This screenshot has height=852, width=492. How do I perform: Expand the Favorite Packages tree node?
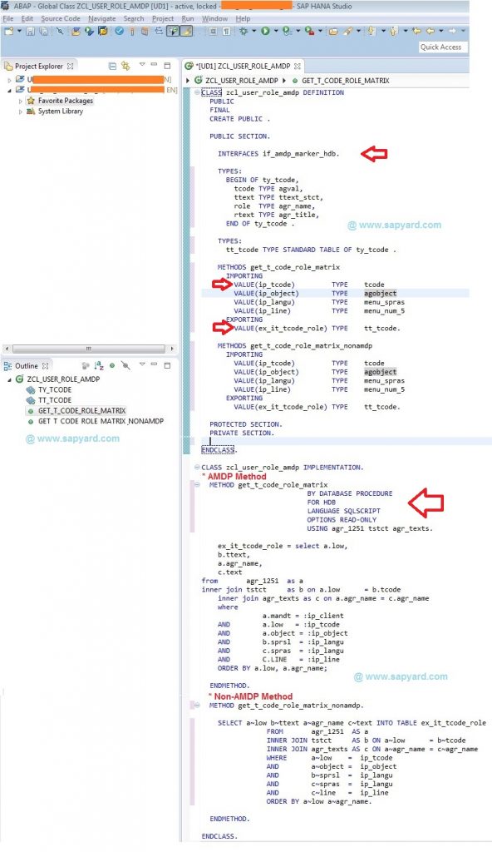point(21,101)
